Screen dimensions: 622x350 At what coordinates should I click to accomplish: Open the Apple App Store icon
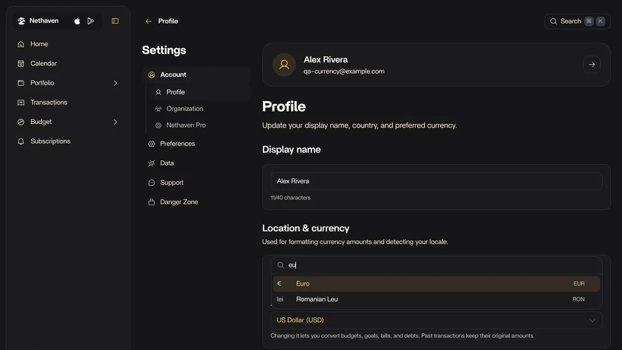[x=77, y=21]
